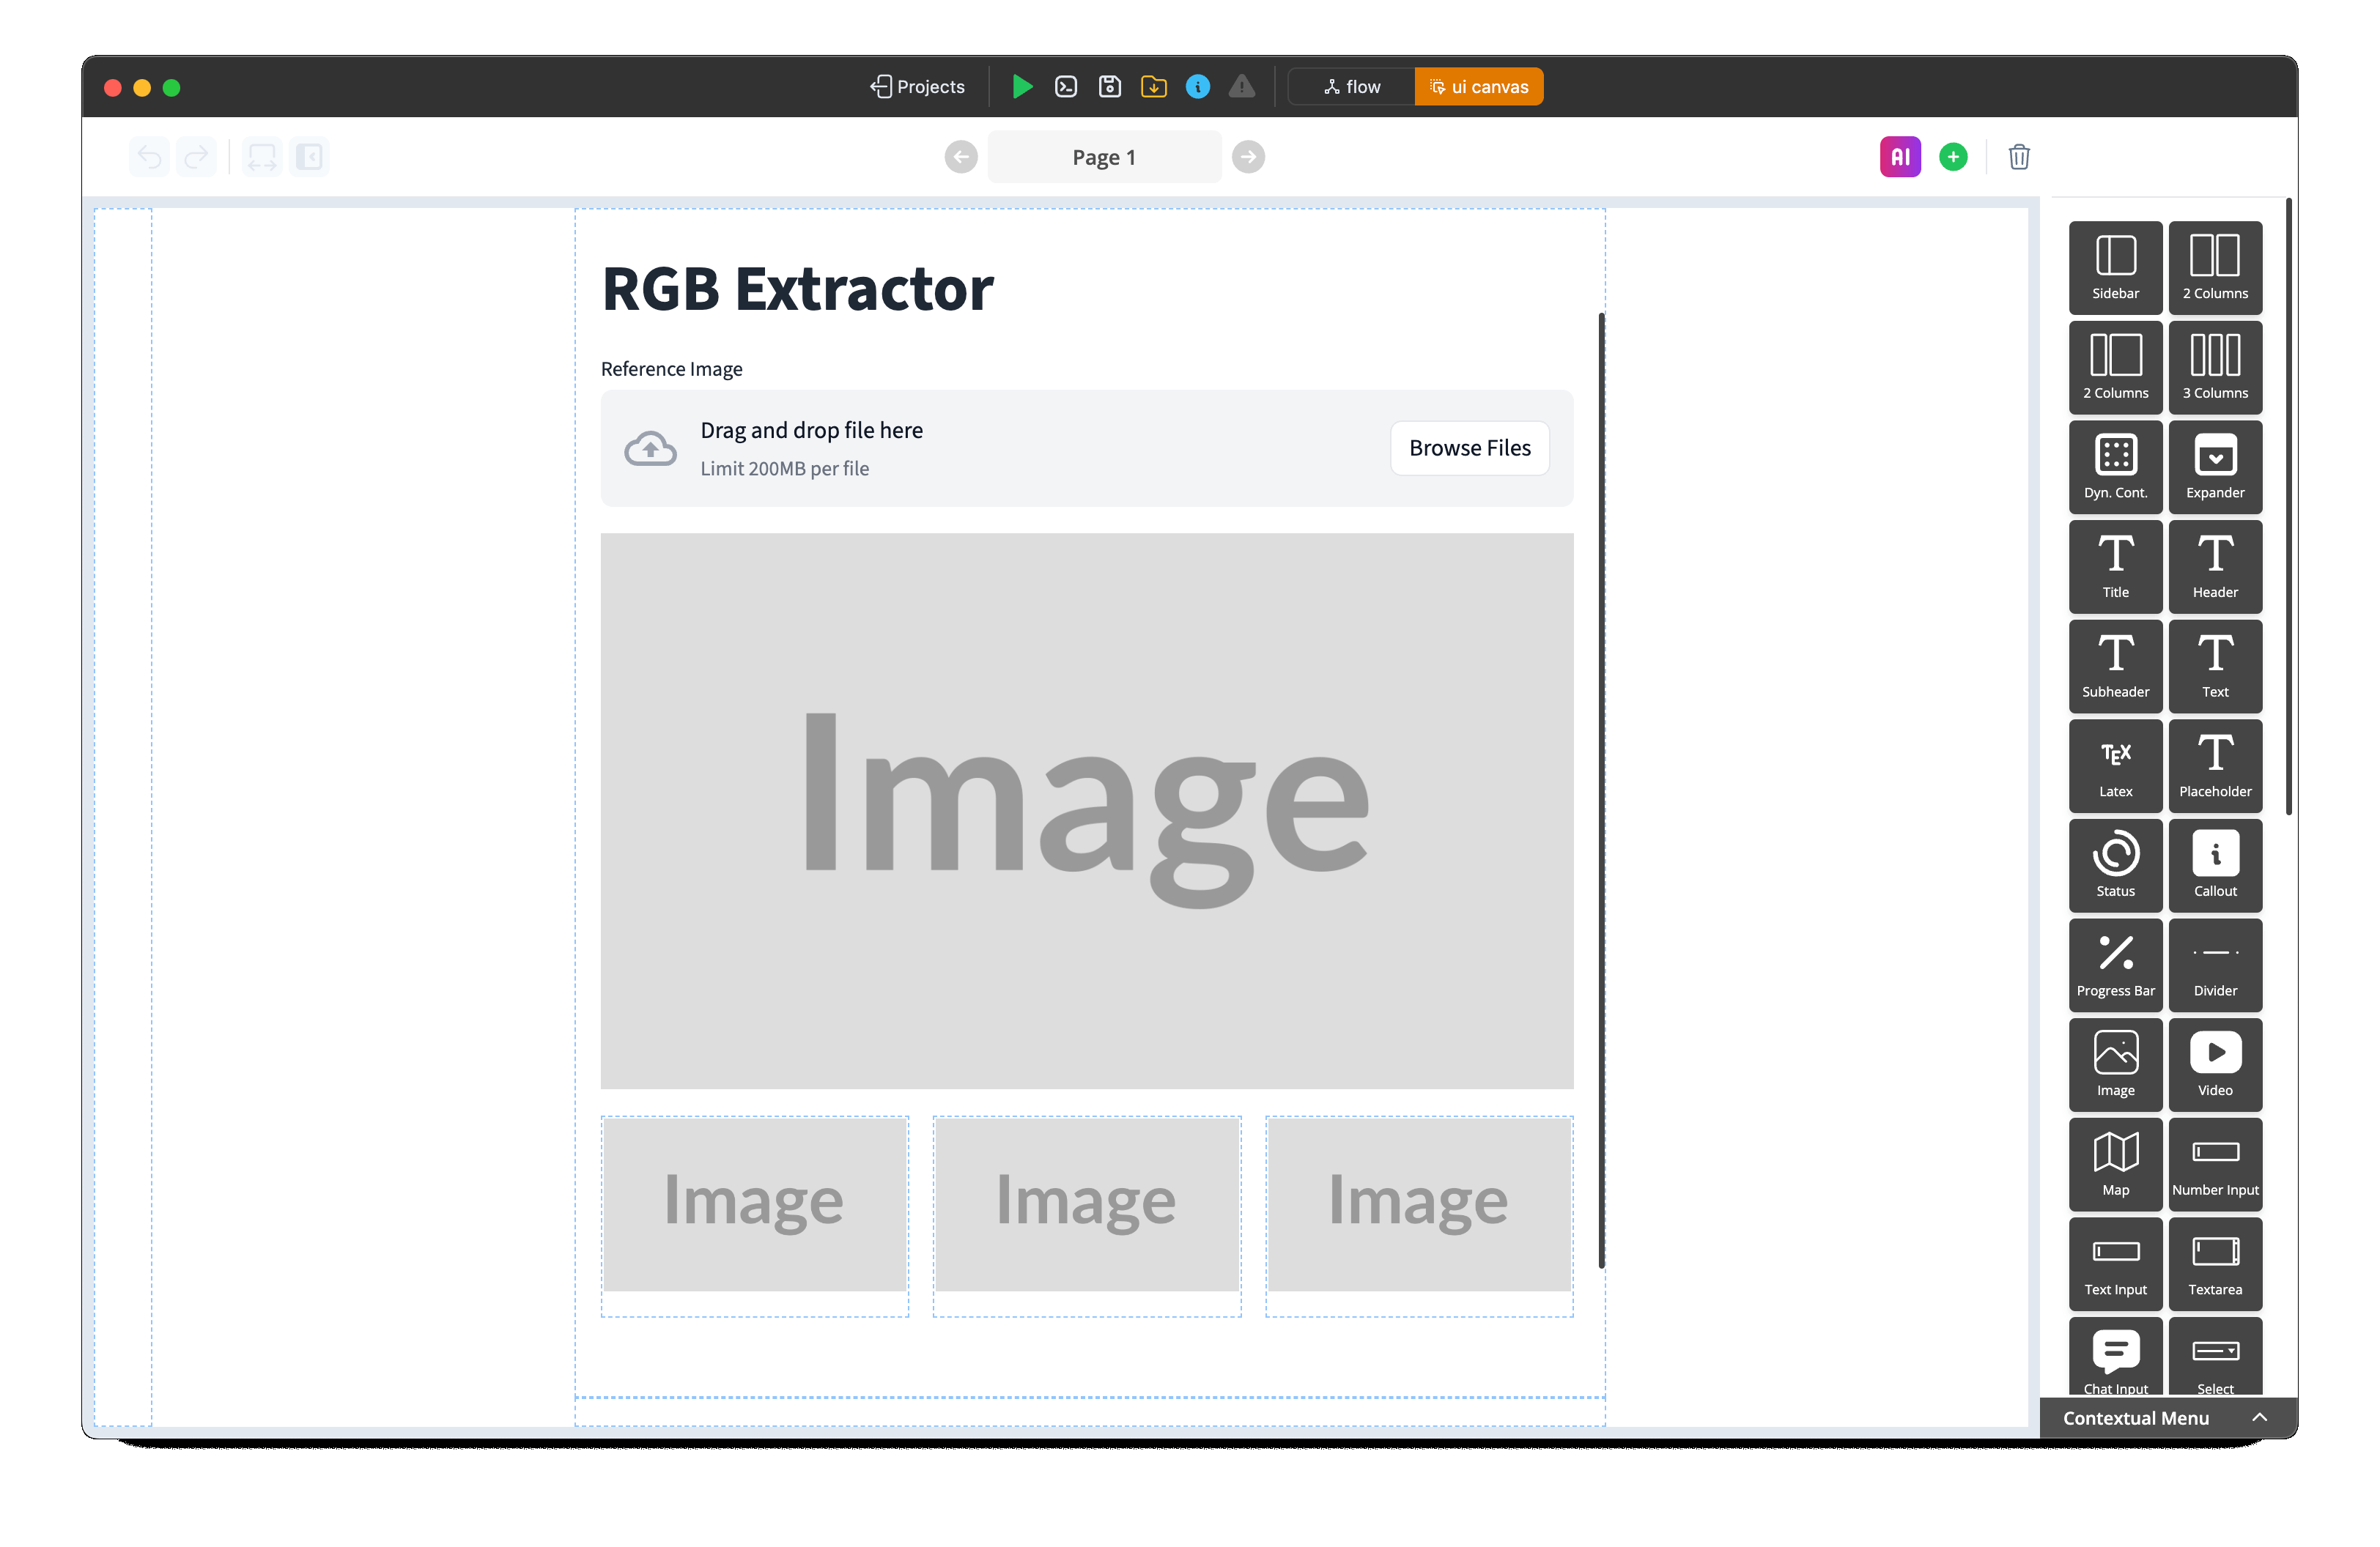Screen dimensions: 2380x1547
Task: Open the purple AI assistant button
Action: [1900, 157]
